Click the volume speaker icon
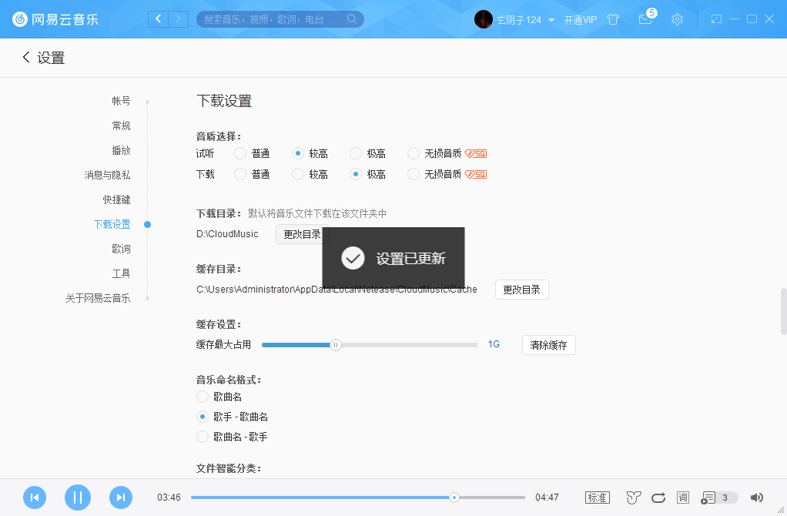 (x=755, y=498)
